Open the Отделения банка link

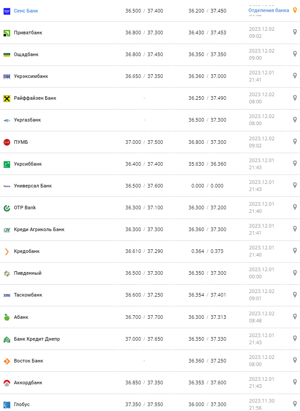click(268, 10)
